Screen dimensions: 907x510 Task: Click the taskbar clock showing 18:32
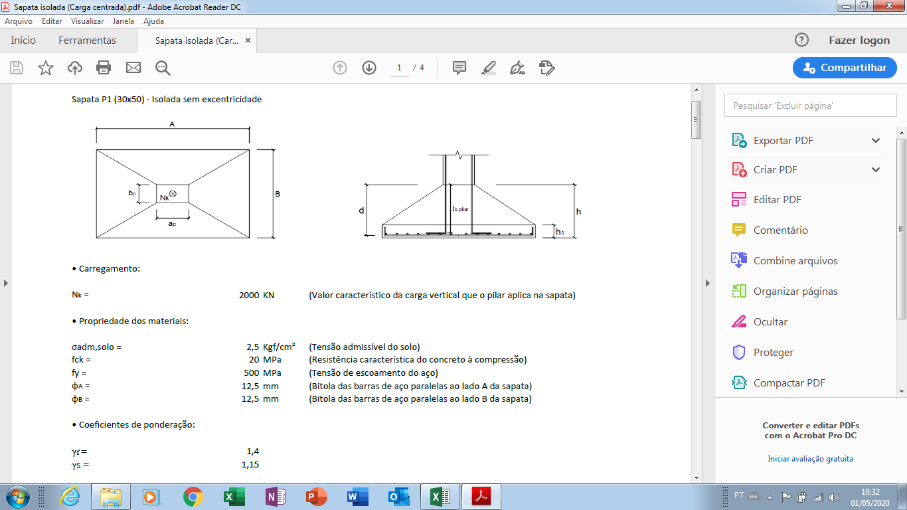pyautogui.click(x=870, y=497)
